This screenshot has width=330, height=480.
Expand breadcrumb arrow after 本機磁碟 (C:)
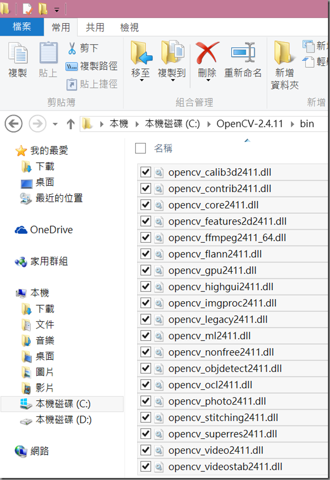point(209,124)
